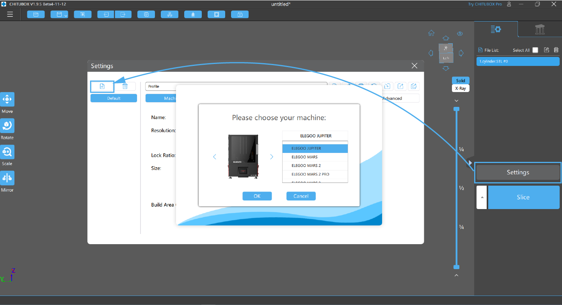Expand the arrow left of Slice button
This screenshot has height=305, width=562.
(482, 197)
